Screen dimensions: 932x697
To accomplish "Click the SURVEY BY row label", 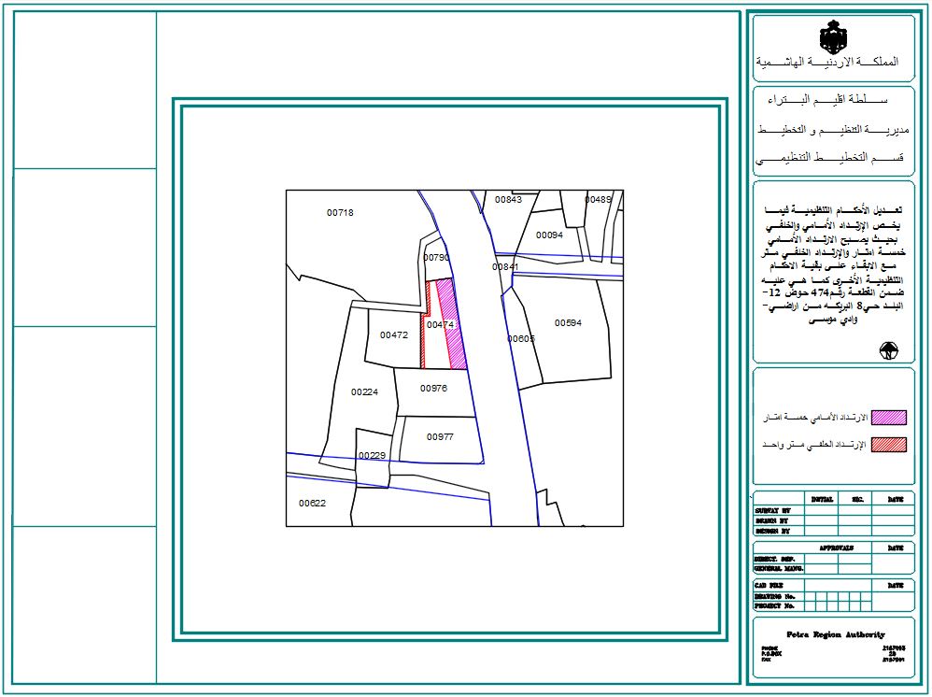I will coord(771,510).
